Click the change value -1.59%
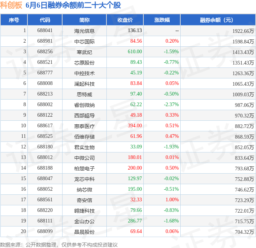The height and width of the screenshot is (248, 256). click(x=171, y=51)
